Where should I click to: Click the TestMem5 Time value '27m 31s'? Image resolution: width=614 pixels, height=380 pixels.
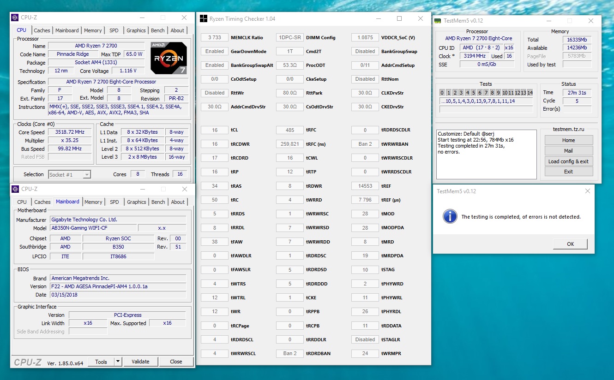[x=577, y=93]
